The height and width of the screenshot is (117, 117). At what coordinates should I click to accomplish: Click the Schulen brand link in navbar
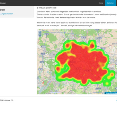3,3
